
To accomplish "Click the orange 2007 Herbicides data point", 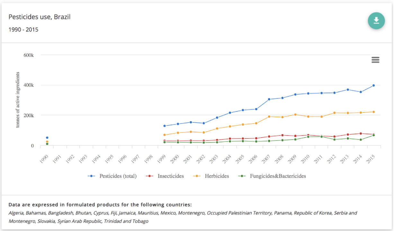I will point(269,116).
